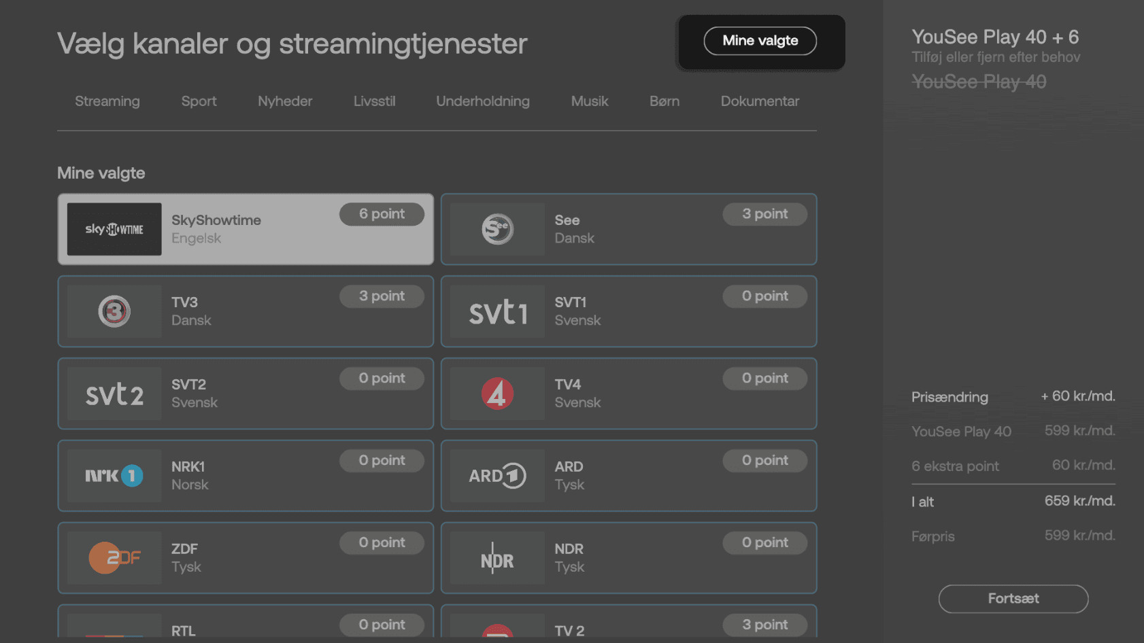Click the ARD channel logo
1144x643 pixels.
coord(497,476)
